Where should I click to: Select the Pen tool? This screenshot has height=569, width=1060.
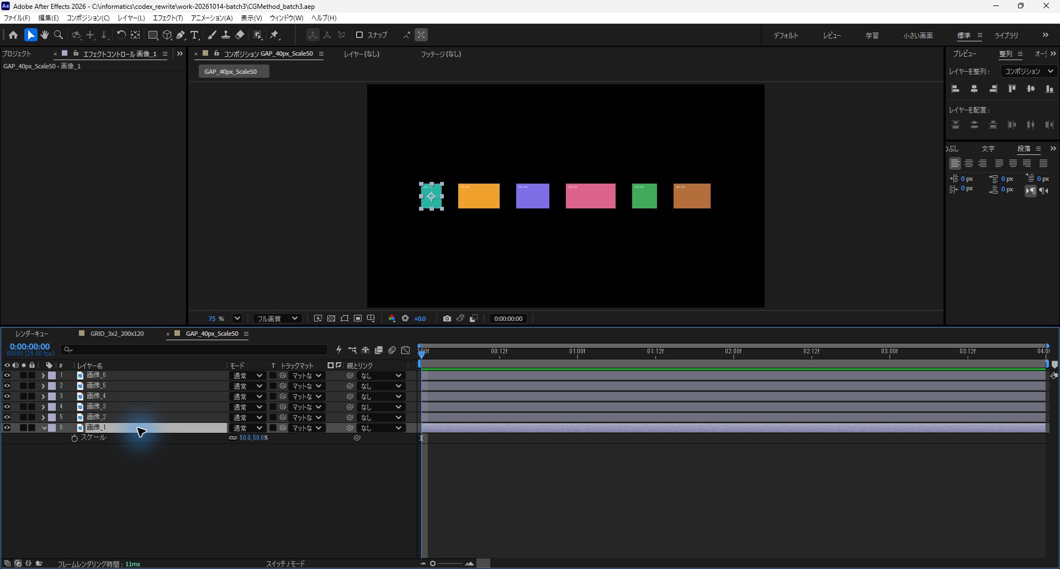(181, 35)
